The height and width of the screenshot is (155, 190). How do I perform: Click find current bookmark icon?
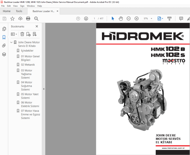[x=35, y=34]
